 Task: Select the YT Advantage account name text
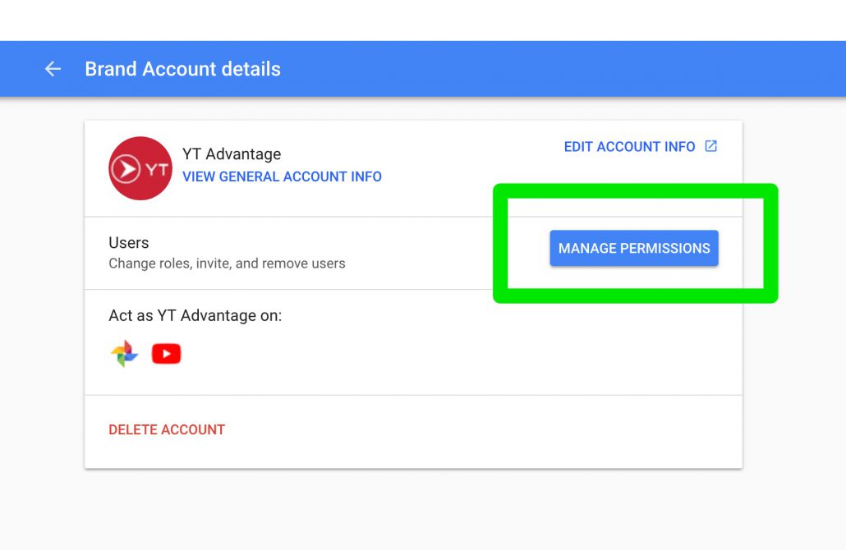coord(232,154)
